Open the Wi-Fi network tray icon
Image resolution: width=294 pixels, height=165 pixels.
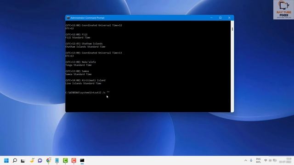click(x=266, y=160)
